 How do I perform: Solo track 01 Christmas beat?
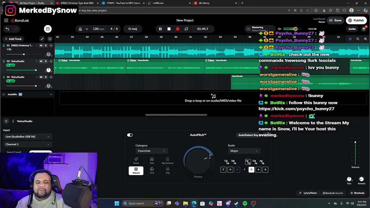click(46, 45)
